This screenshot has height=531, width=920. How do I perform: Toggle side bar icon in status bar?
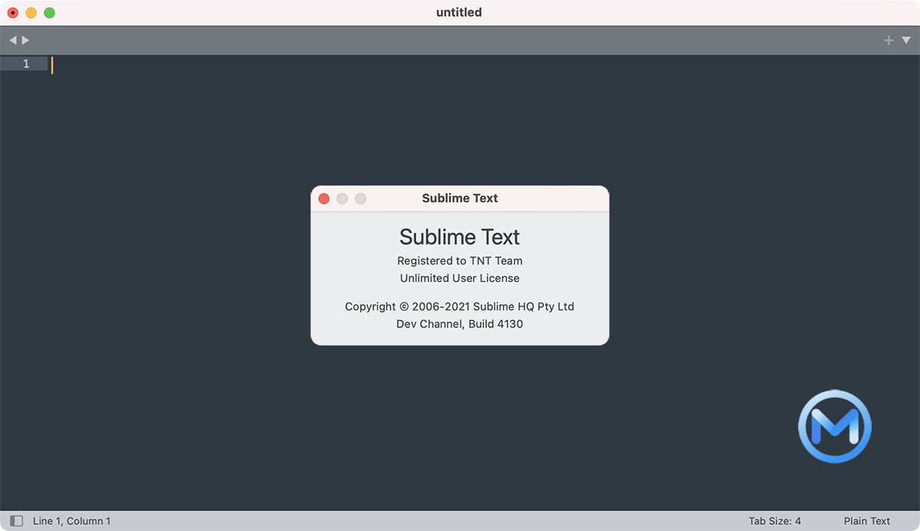pyautogui.click(x=16, y=521)
